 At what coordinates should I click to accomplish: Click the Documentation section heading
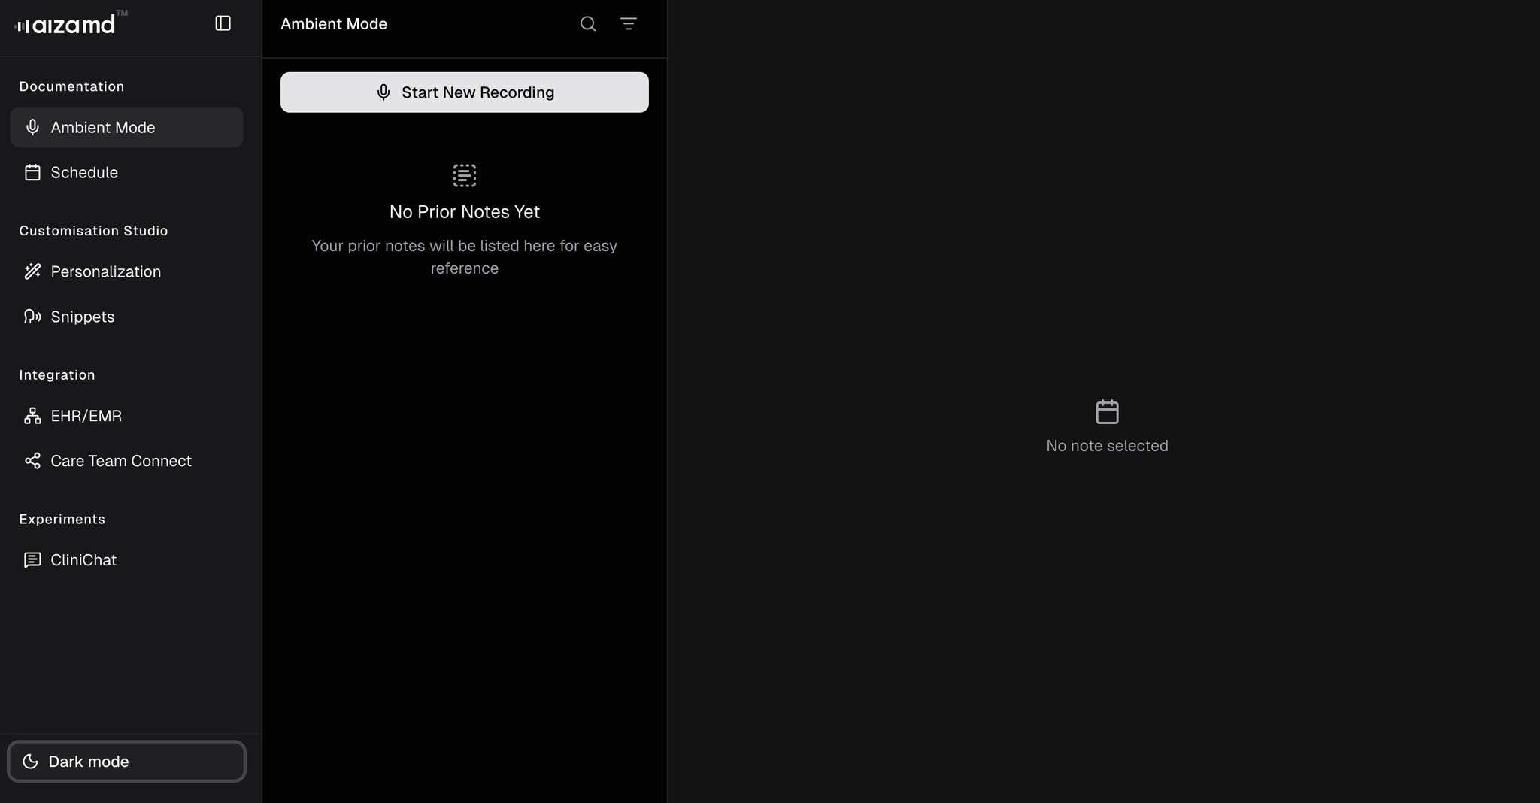pos(71,86)
